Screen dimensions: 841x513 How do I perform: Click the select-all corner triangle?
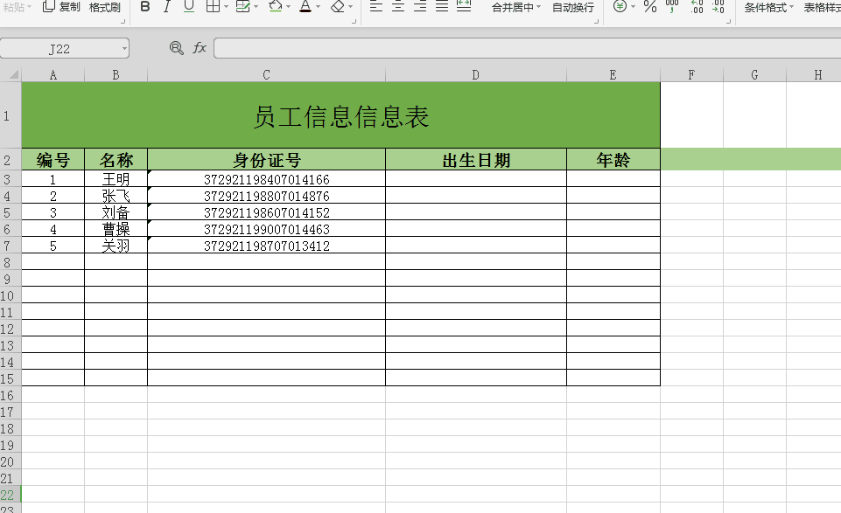[x=13, y=74]
